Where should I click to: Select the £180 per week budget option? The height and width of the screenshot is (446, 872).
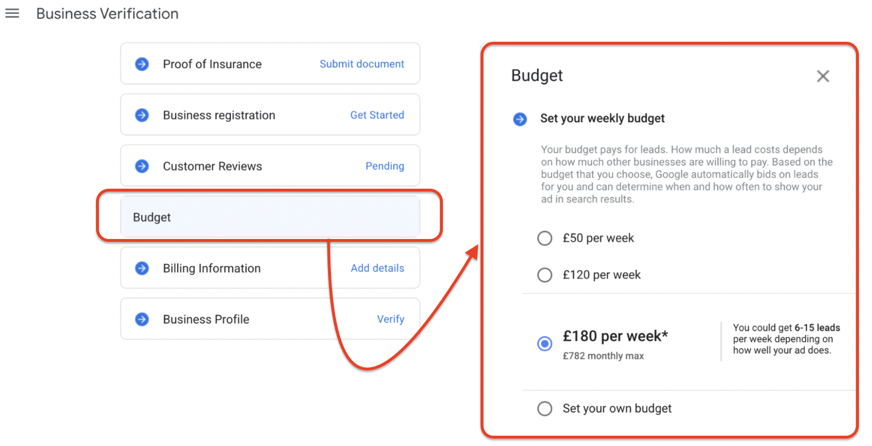pyautogui.click(x=545, y=344)
